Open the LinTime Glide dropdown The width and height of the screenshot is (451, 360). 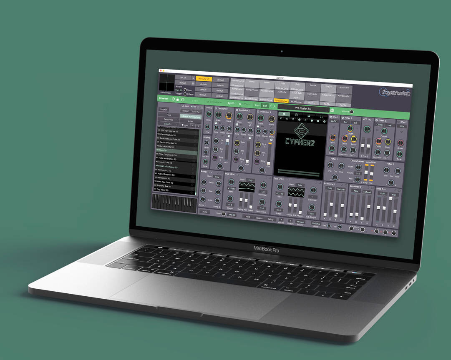point(316,223)
